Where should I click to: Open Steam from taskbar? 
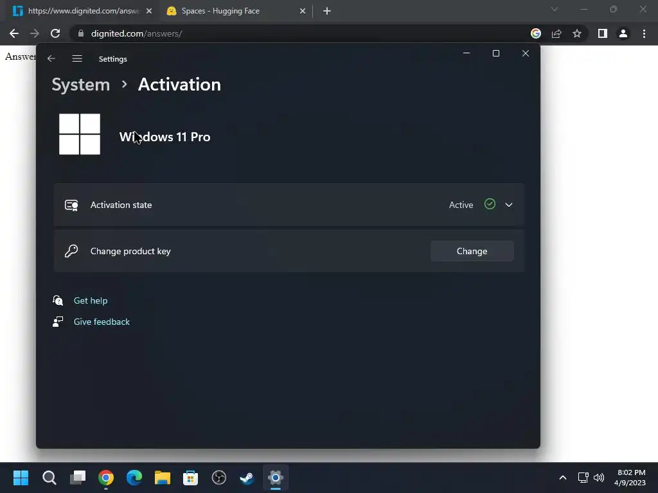[x=247, y=478]
